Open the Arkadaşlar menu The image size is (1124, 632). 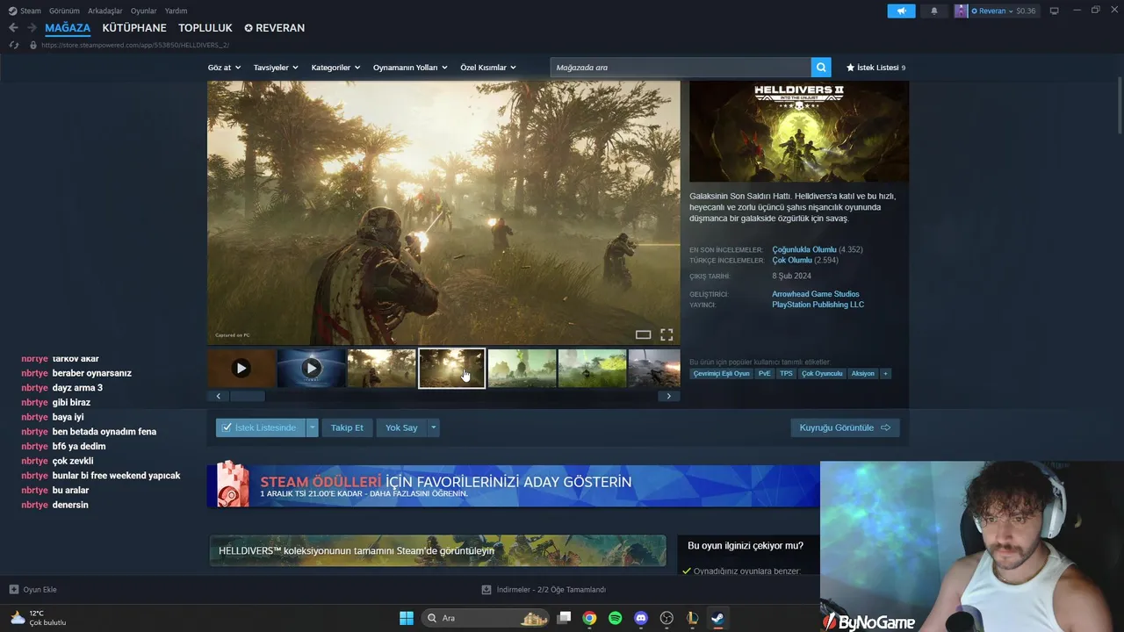coord(105,11)
